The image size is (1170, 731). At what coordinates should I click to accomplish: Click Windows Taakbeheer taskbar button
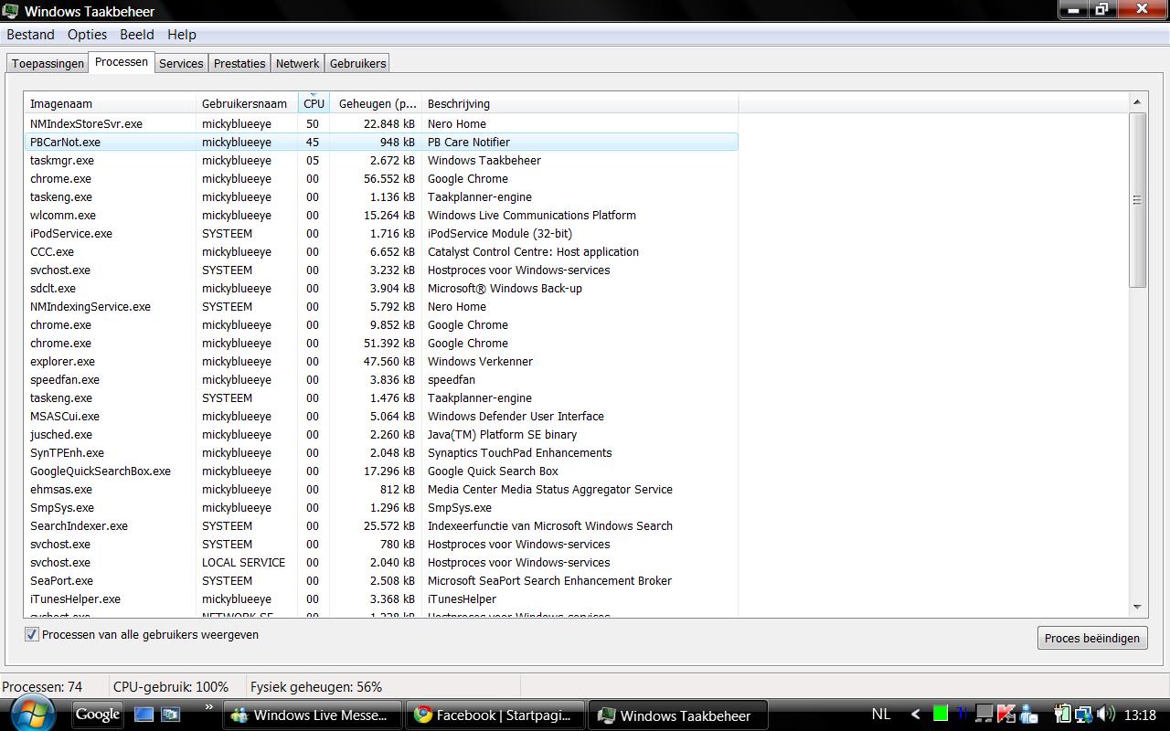[x=677, y=715]
